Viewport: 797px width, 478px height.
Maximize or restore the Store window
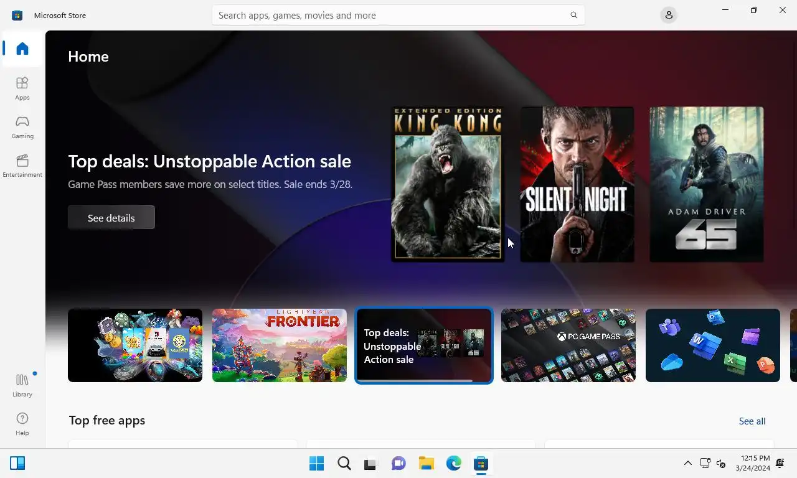754,10
